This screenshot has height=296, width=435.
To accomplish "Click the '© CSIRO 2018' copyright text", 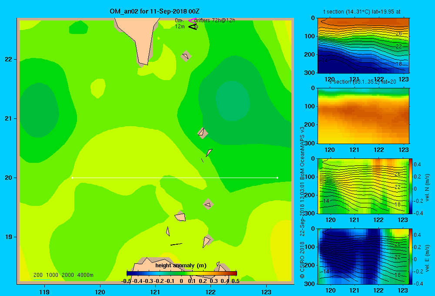I will tap(302, 260).
